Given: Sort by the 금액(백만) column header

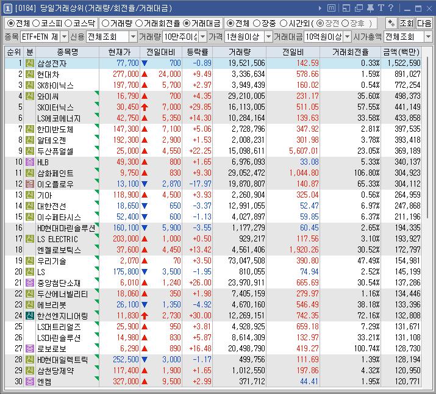Looking at the screenshot, I should point(401,52).
